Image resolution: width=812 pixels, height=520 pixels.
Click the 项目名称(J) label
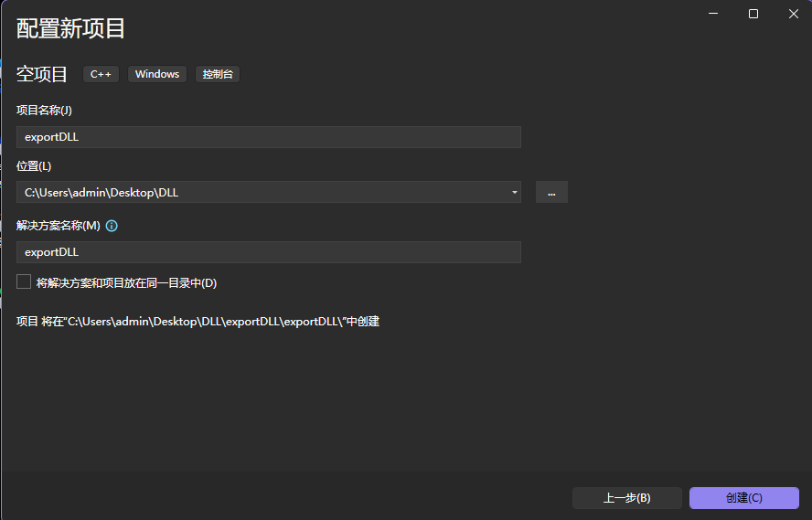pos(44,111)
